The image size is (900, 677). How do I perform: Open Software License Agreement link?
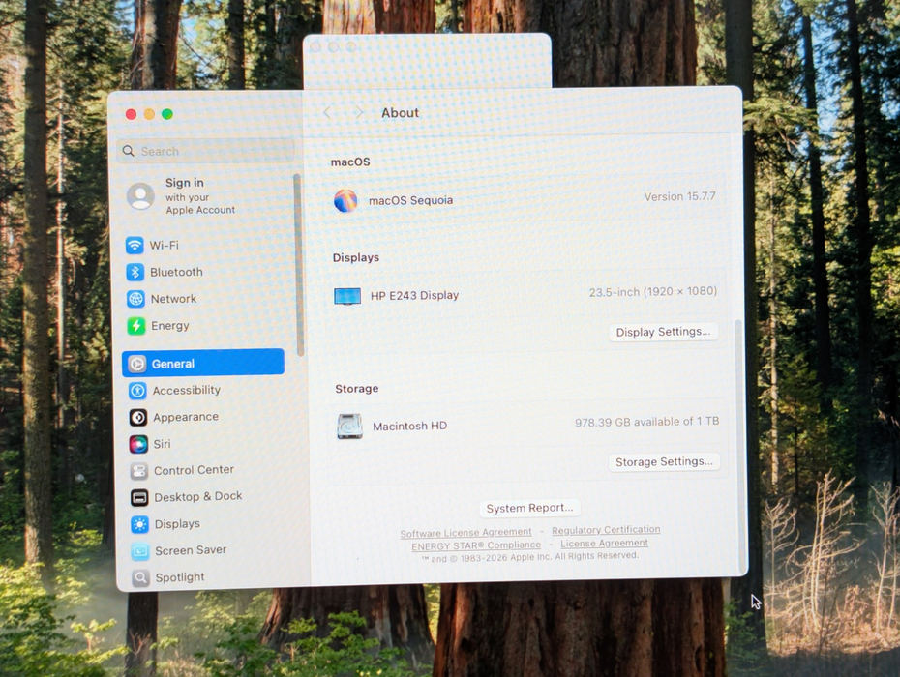pos(466,533)
